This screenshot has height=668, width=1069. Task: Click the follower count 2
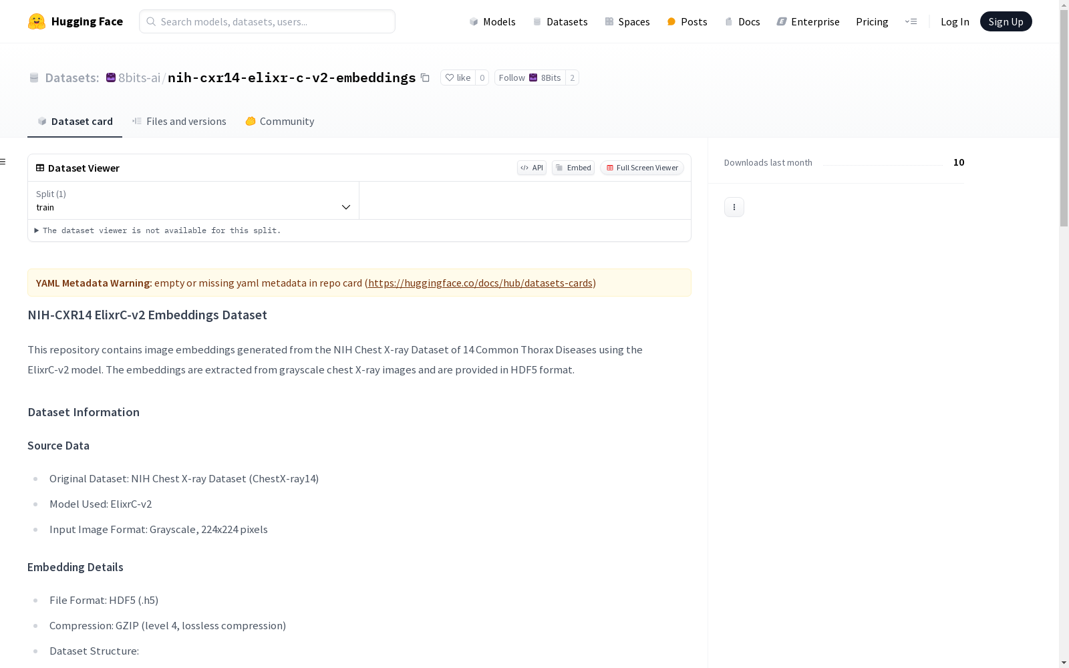coord(573,77)
